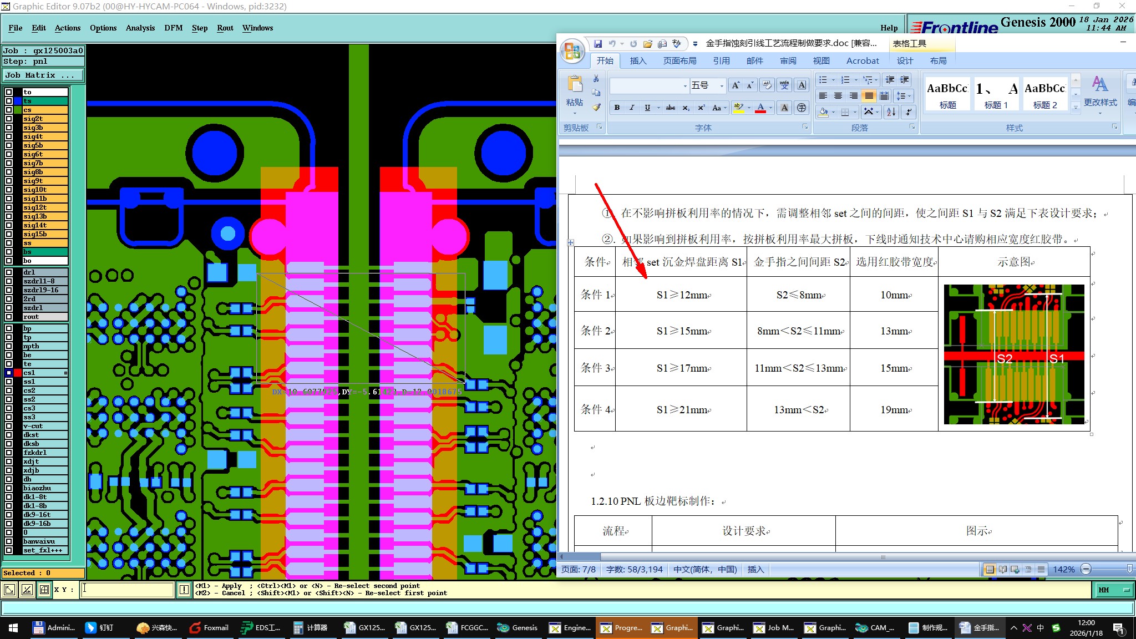Open the DFM menu
This screenshot has width=1136, height=639.
(x=173, y=28)
